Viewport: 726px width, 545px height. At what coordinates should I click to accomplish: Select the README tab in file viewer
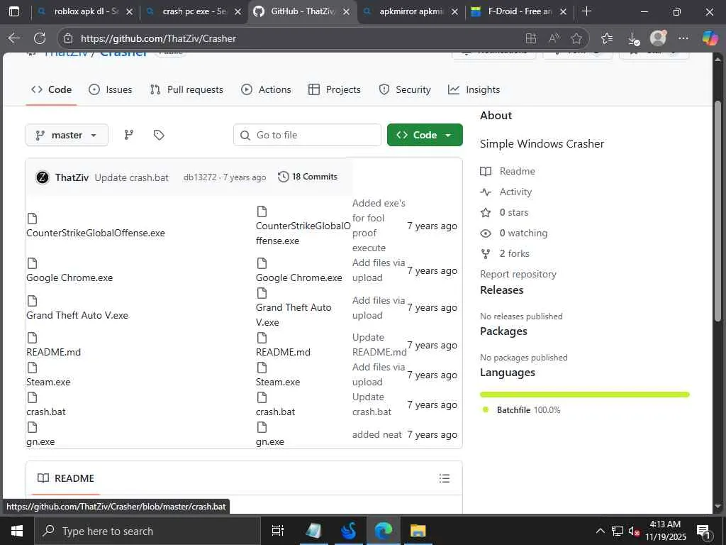[x=66, y=478]
